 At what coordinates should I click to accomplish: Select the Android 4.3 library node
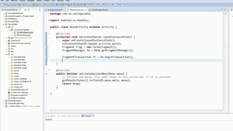tap(15, 40)
